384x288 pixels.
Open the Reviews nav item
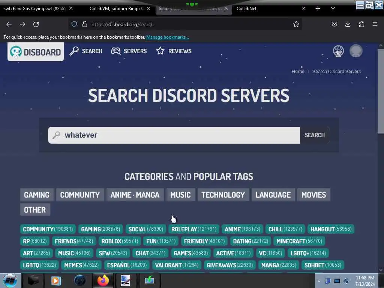click(x=174, y=51)
